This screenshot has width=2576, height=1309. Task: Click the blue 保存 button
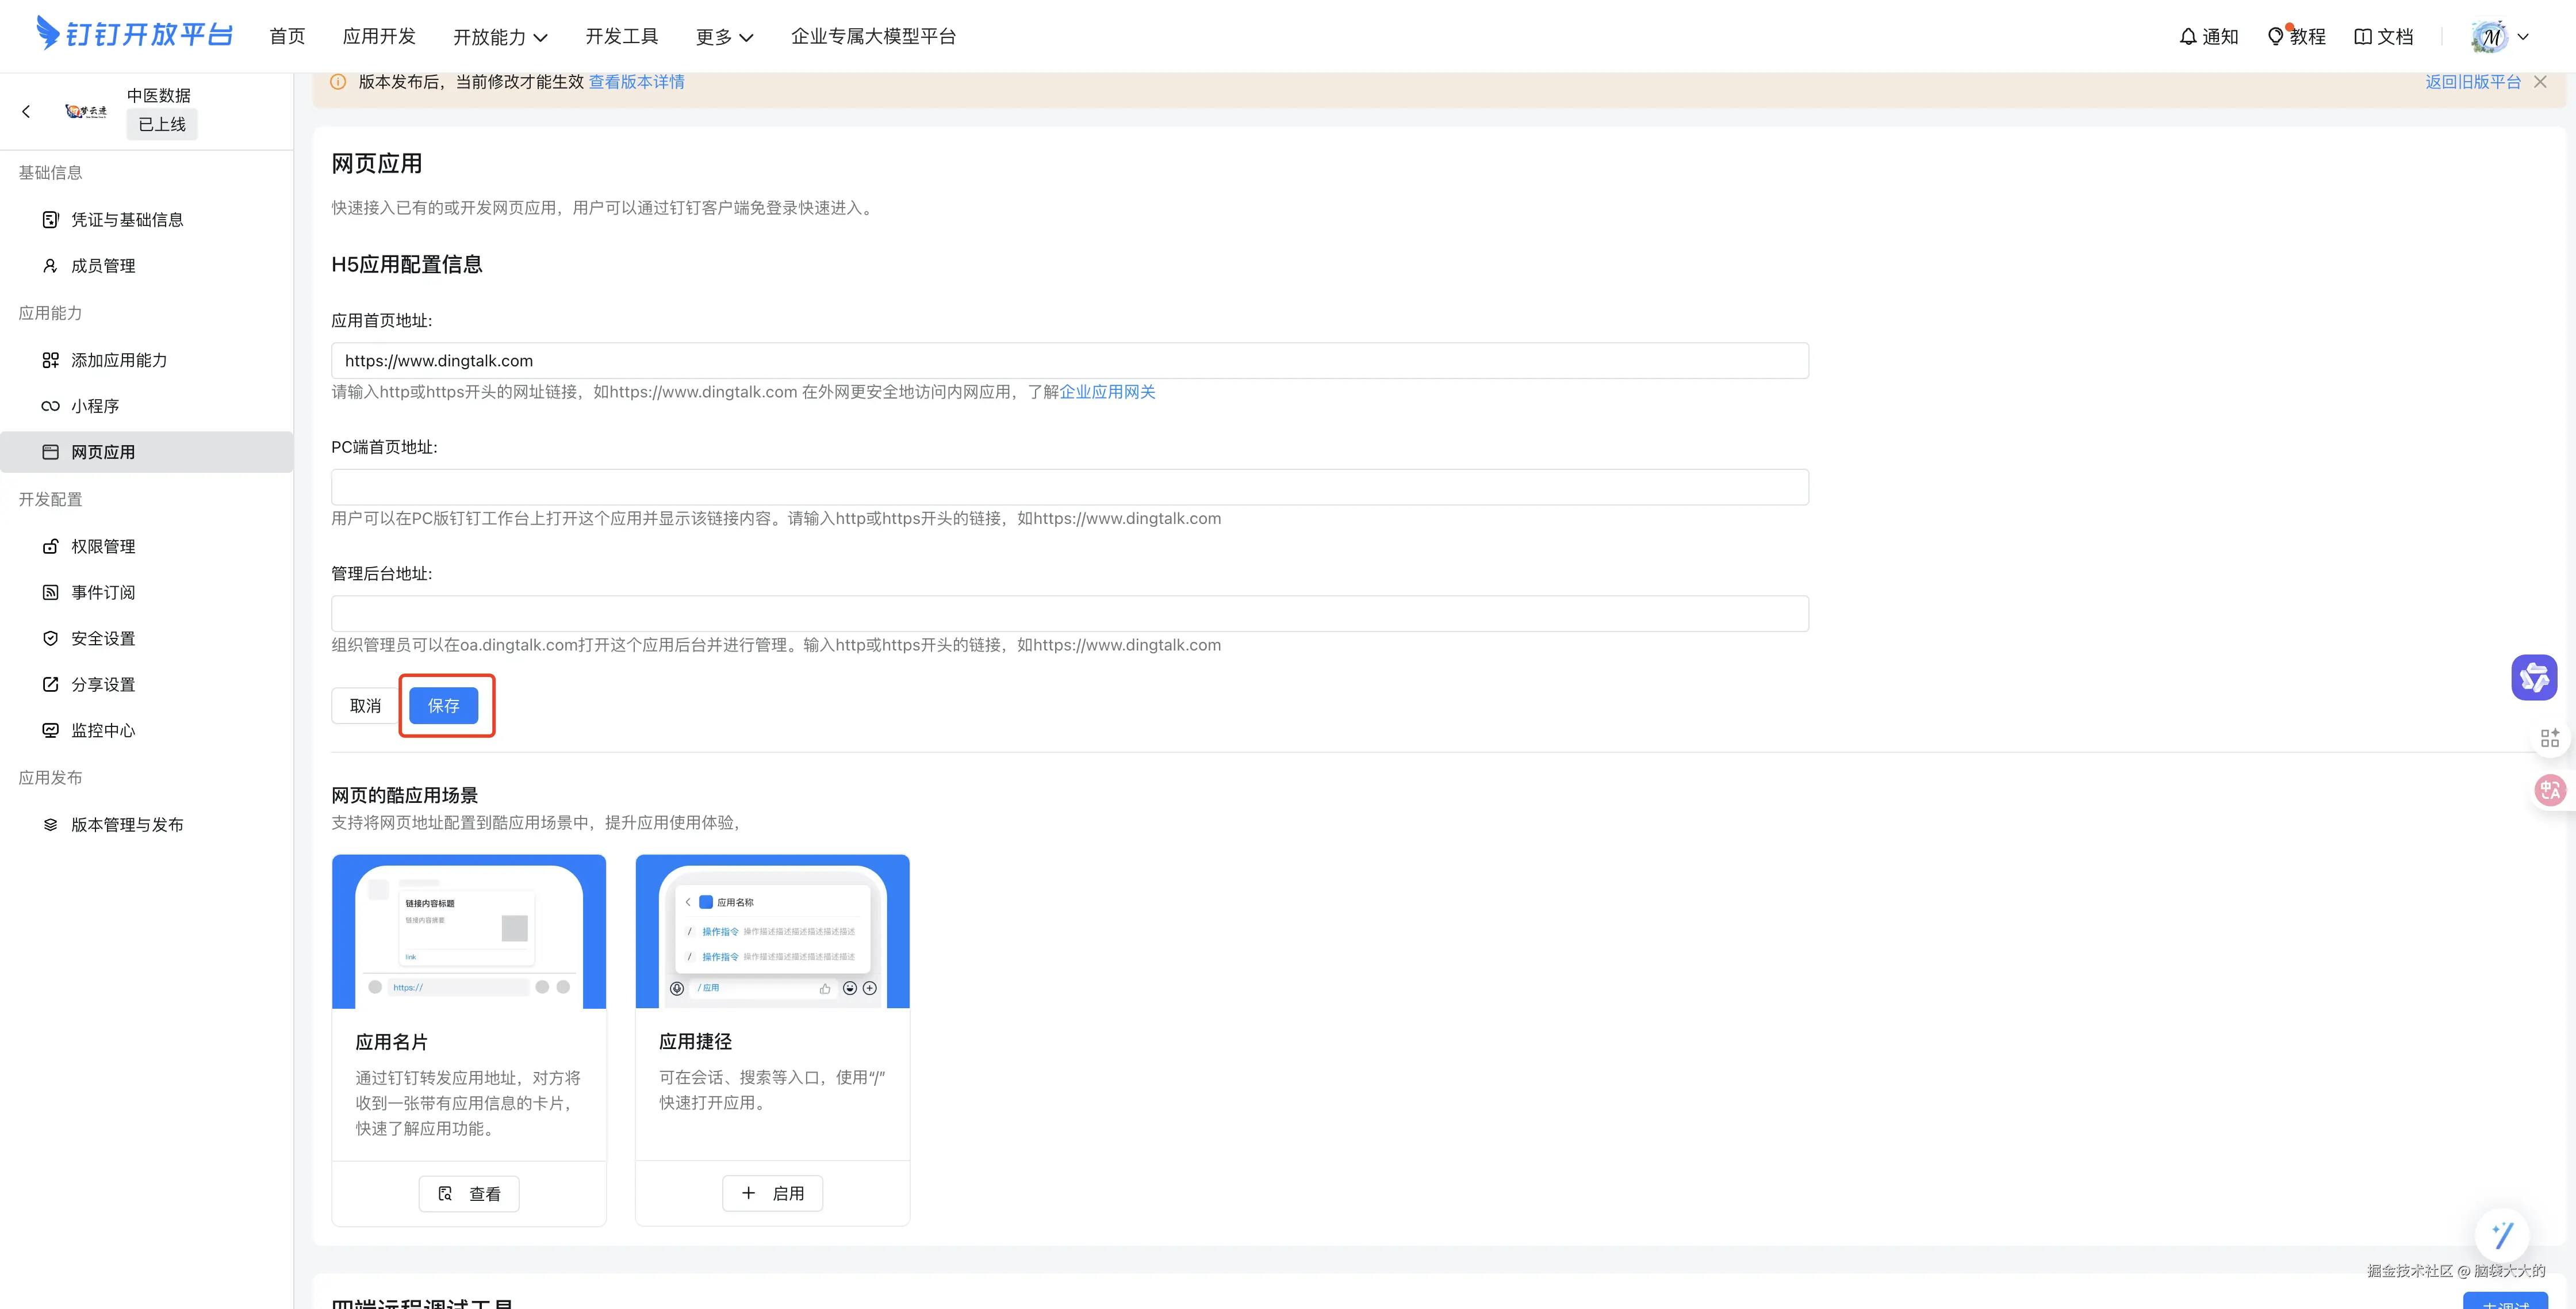443,706
